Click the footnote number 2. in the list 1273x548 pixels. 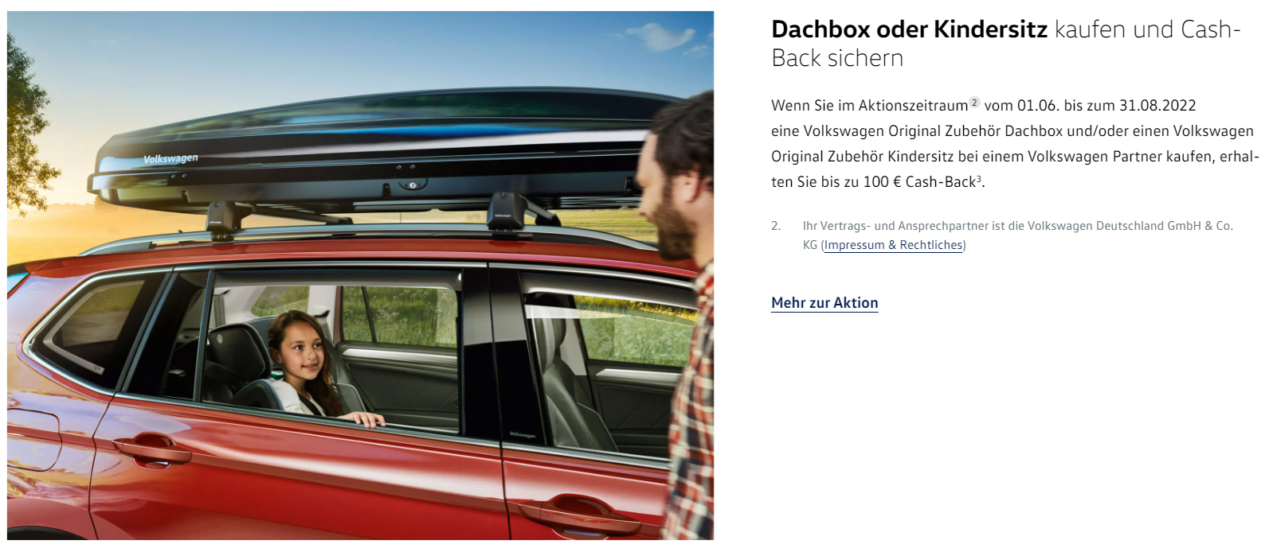776,226
